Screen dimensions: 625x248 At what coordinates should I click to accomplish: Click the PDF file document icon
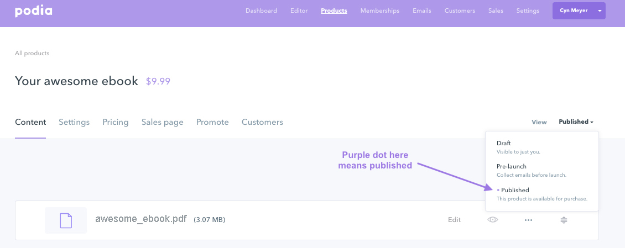[x=66, y=220]
